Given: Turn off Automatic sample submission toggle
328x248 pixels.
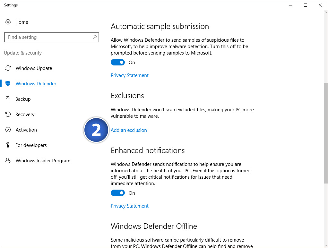Looking at the screenshot, I should [118, 62].
